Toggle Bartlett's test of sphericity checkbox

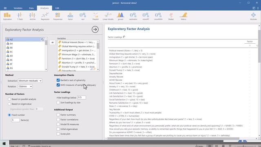click(x=58, y=80)
